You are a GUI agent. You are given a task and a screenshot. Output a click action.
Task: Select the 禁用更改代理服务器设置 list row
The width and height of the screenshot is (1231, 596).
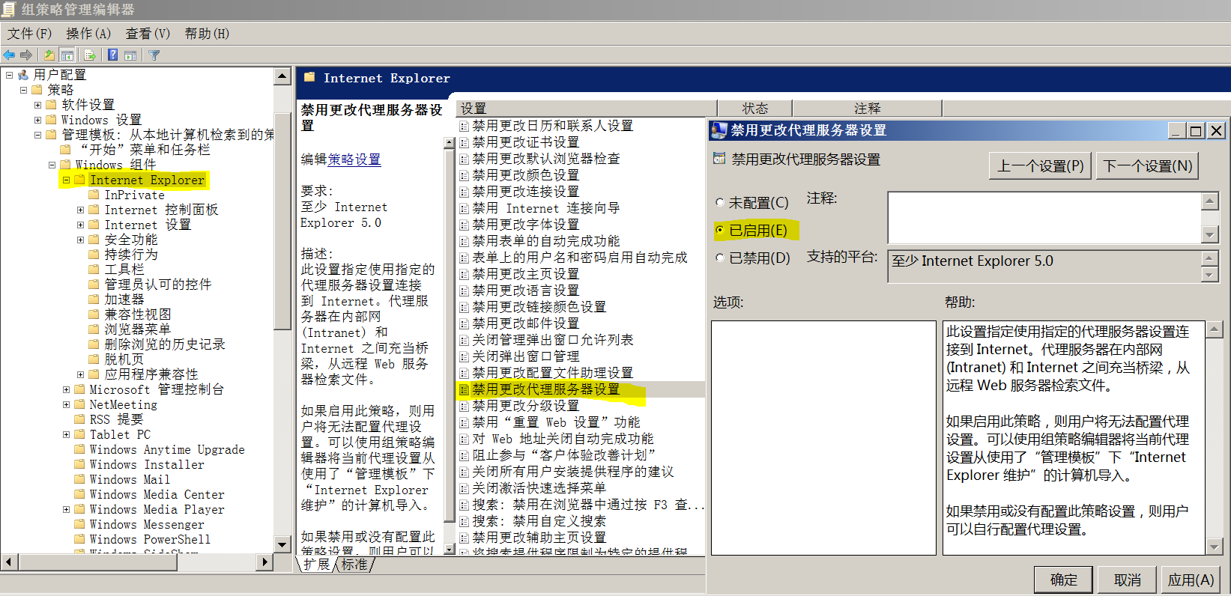pos(580,389)
